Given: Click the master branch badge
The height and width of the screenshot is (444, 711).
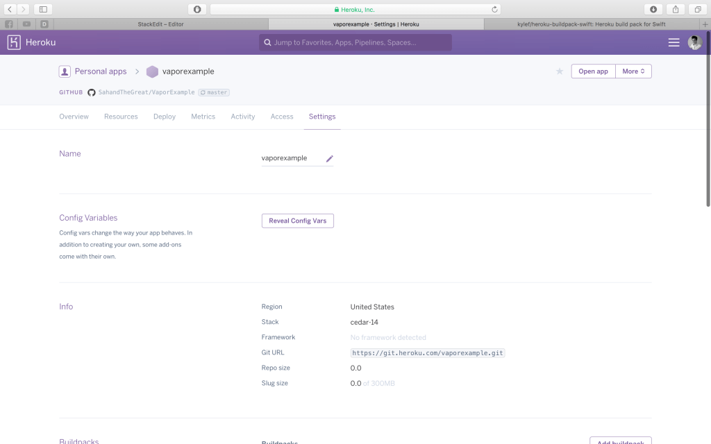Looking at the screenshot, I should (x=214, y=92).
